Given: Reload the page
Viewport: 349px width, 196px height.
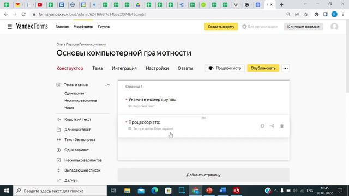Looking at the screenshot, I should [23, 14].
